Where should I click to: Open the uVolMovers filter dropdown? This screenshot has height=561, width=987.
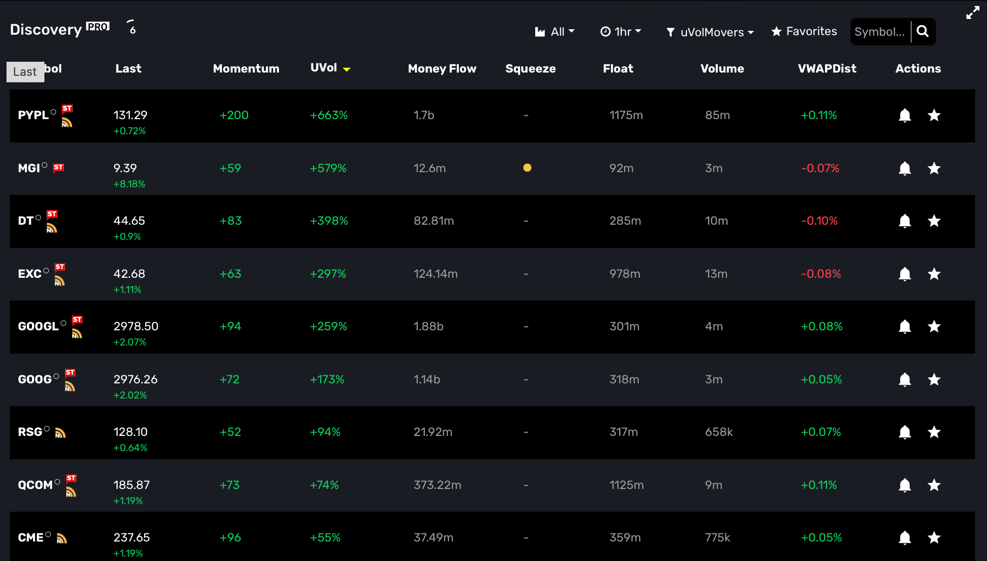point(710,32)
